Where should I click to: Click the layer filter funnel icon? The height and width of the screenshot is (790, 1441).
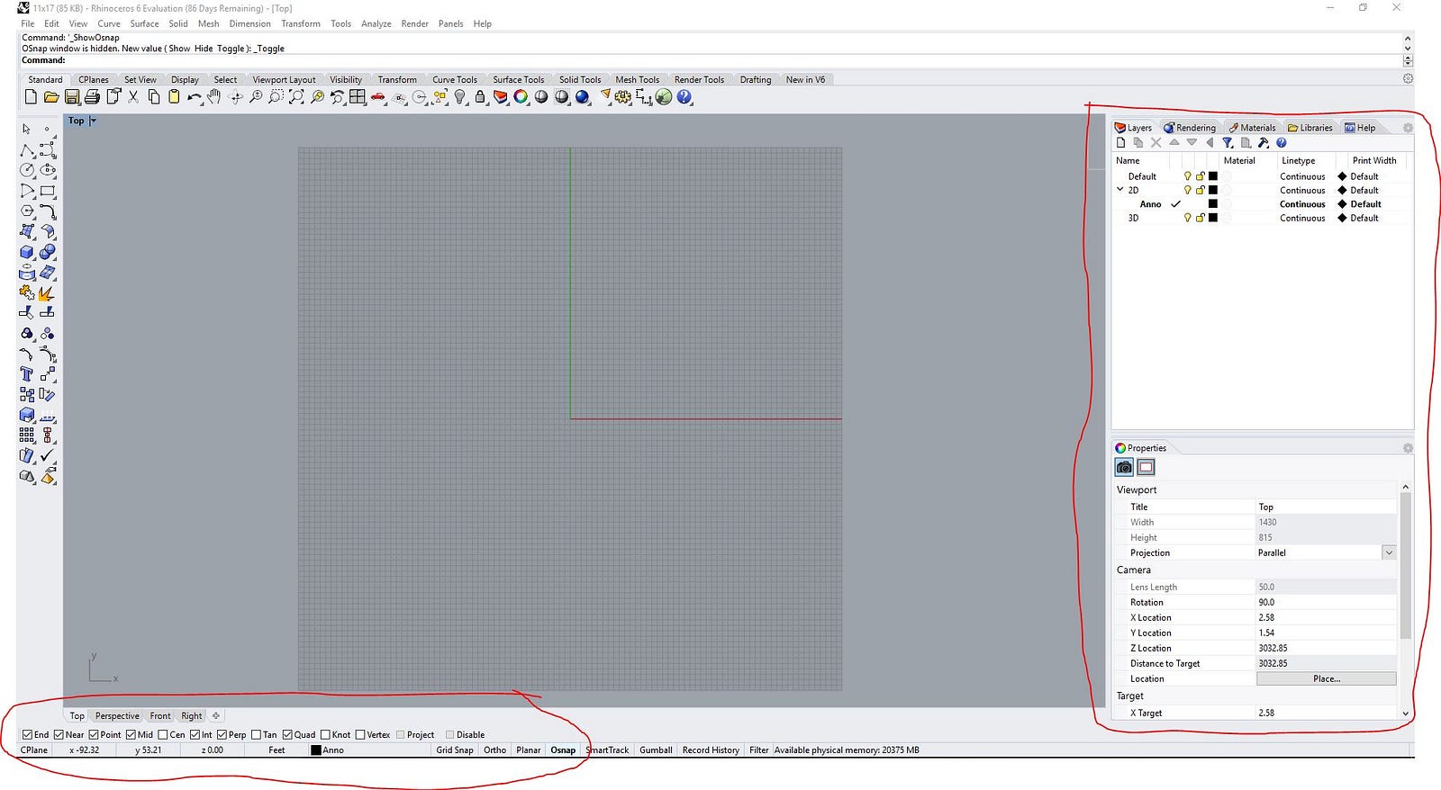tap(1227, 142)
